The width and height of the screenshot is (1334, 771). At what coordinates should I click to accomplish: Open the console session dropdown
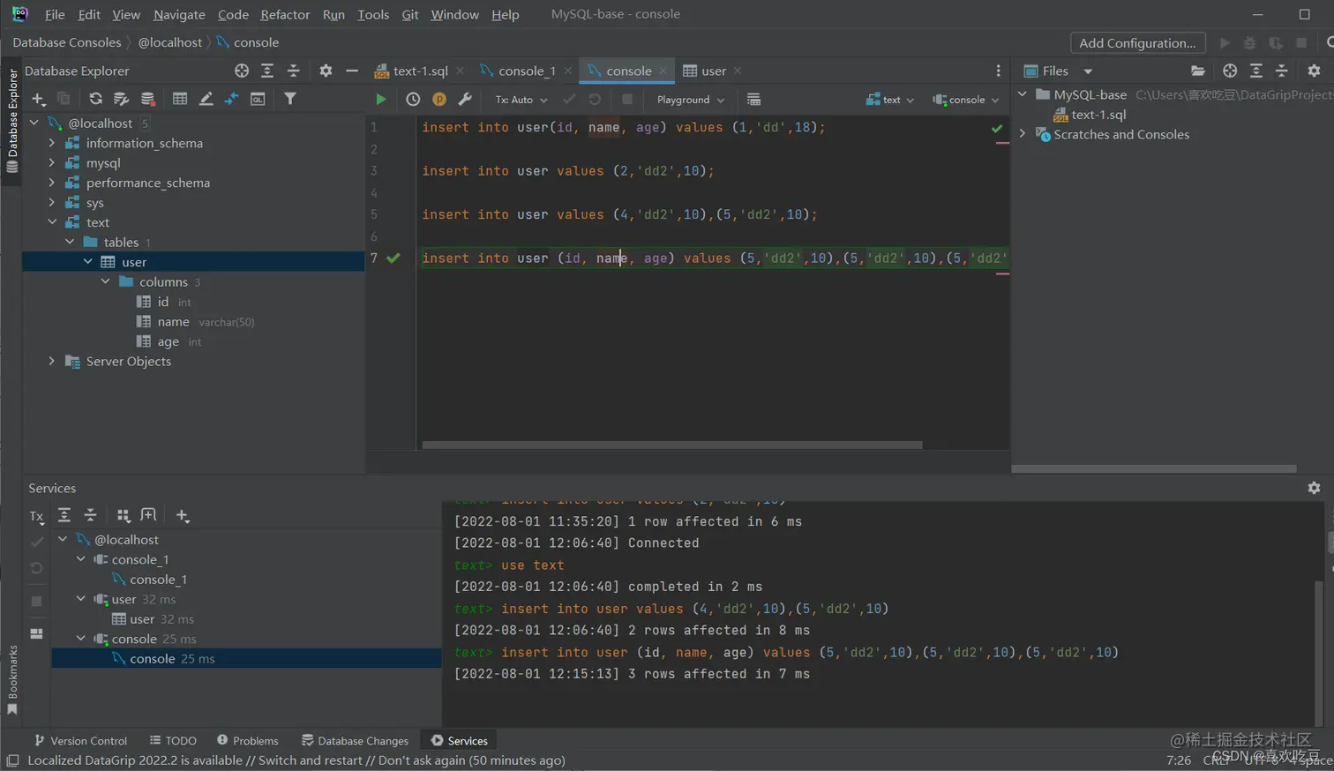point(966,100)
